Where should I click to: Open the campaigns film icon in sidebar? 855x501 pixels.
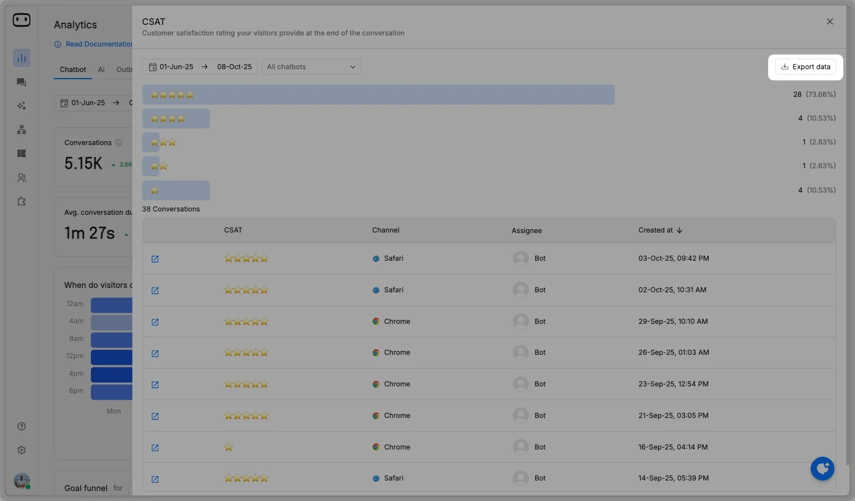pos(22,153)
